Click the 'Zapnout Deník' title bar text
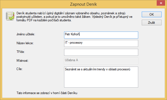This screenshot has height=100, width=167. tap(83, 4)
